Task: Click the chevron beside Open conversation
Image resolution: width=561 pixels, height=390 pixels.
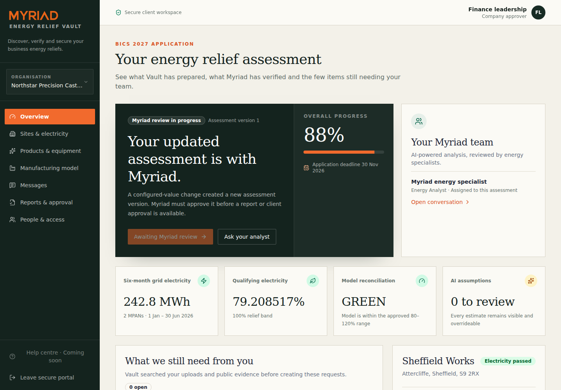Action: (467, 202)
